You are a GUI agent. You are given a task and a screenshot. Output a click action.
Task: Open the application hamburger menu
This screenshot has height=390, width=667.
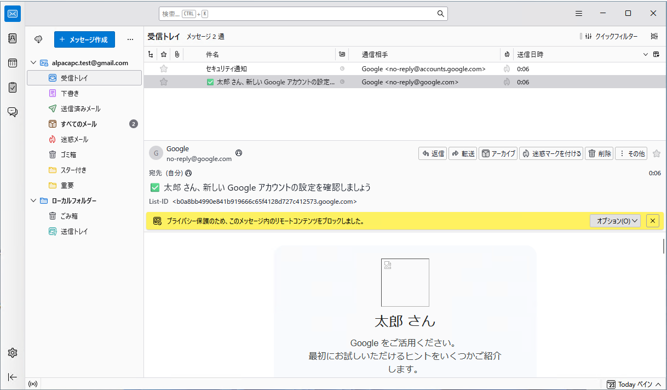click(579, 14)
